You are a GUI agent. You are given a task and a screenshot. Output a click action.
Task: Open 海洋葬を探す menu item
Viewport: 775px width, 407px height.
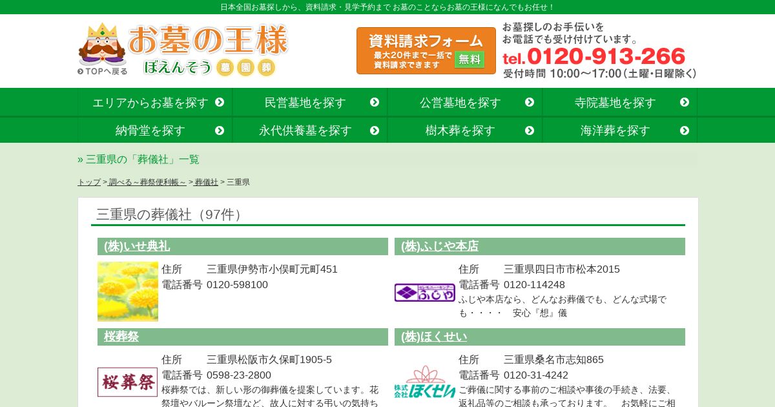(620, 130)
